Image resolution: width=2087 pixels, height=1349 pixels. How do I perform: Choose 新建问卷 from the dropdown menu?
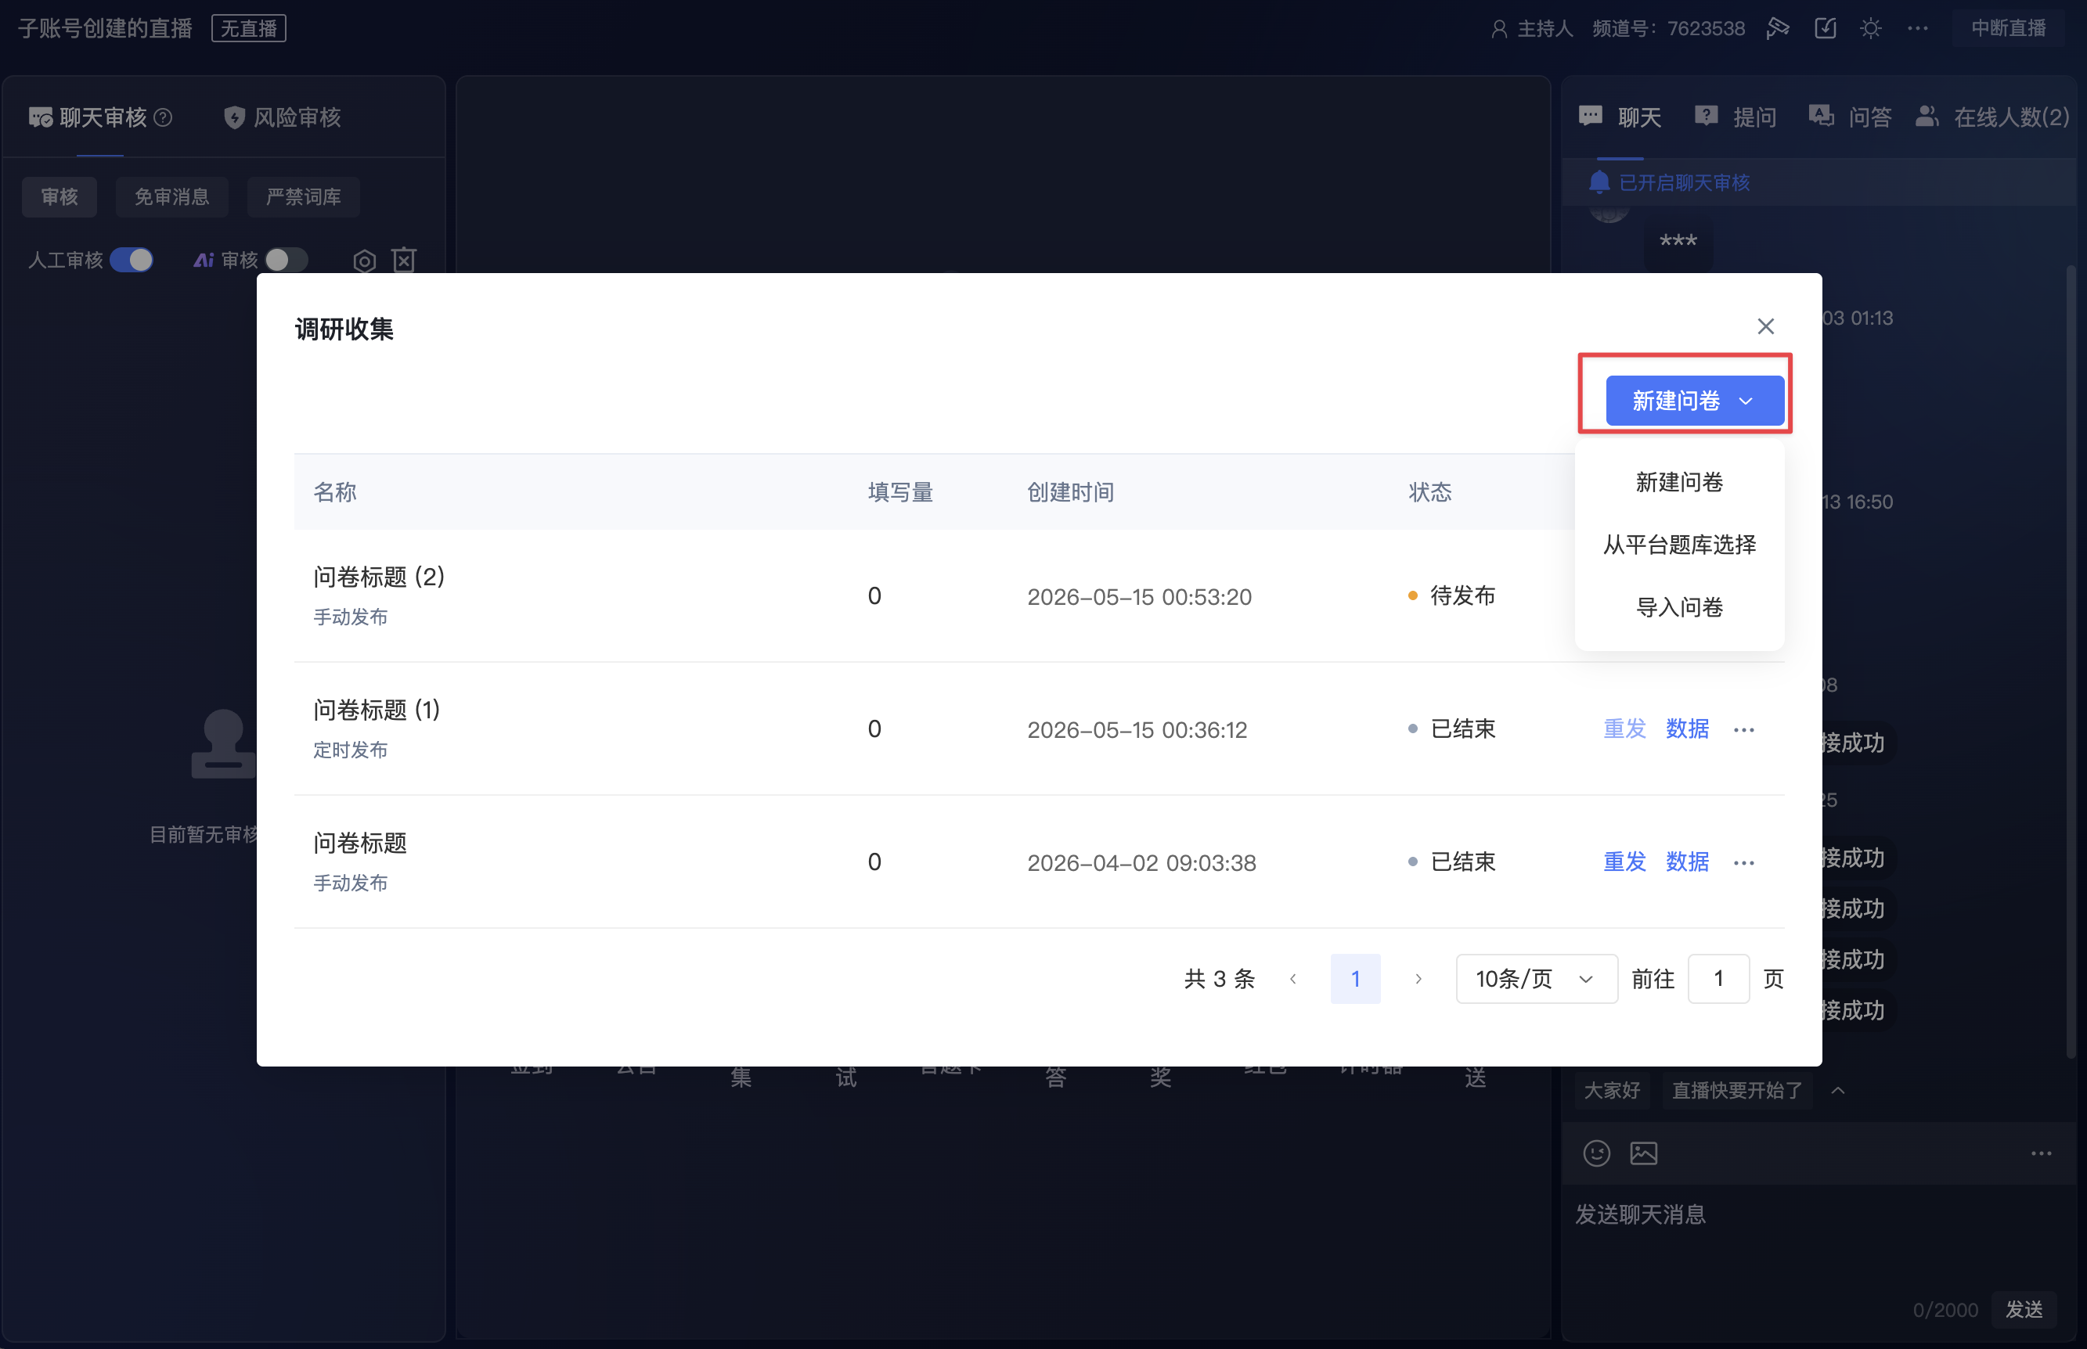point(1678,482)
